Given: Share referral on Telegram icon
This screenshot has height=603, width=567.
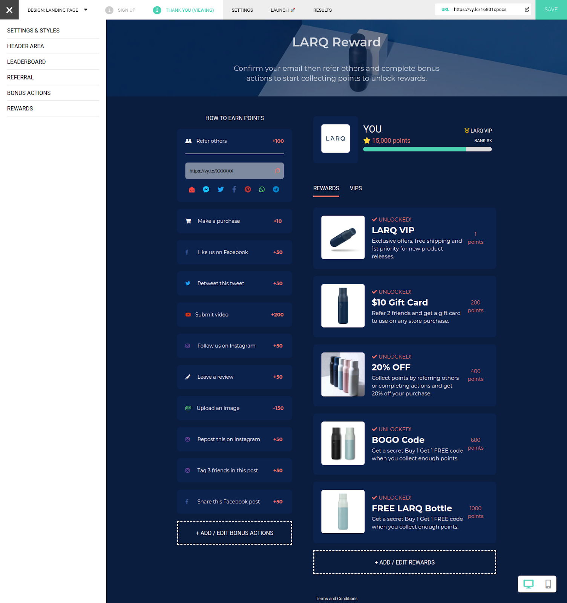Looking at the screenshot, I should (276, 190).
